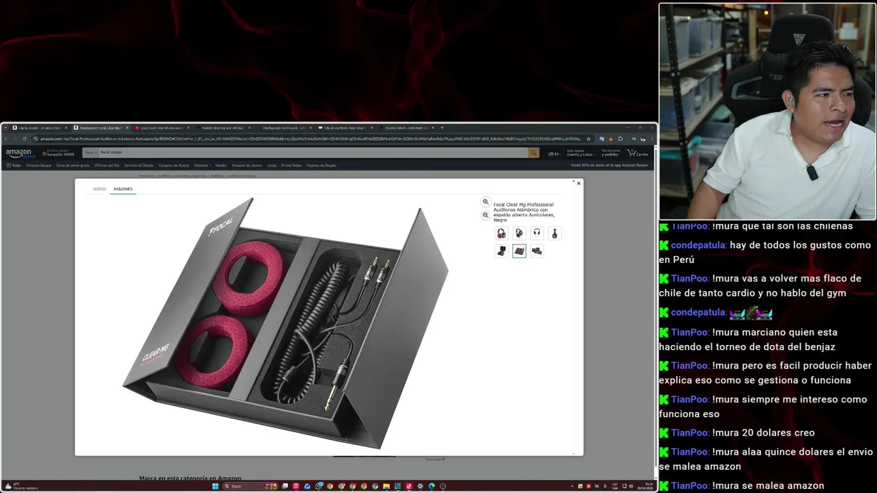Select the accessories box set thumbnail
877x493 pixels.
click(537, 251)
